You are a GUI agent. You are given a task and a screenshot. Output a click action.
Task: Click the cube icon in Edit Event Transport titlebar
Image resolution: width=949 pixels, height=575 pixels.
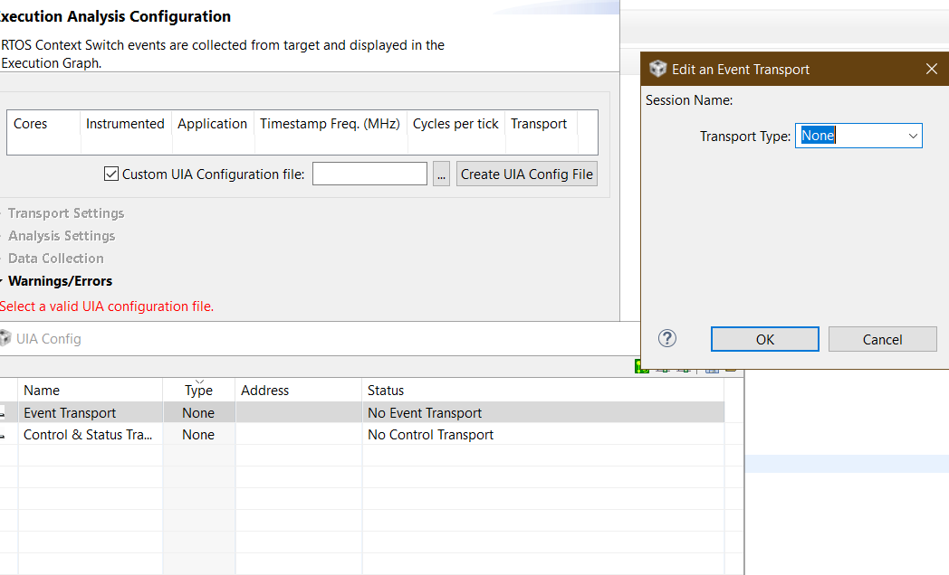click(657, 69)
